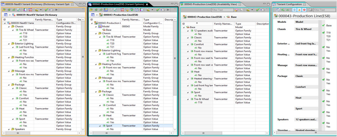Click the double chevron overflow in Variant Dictionary toolbar

(x=56, y=10)
